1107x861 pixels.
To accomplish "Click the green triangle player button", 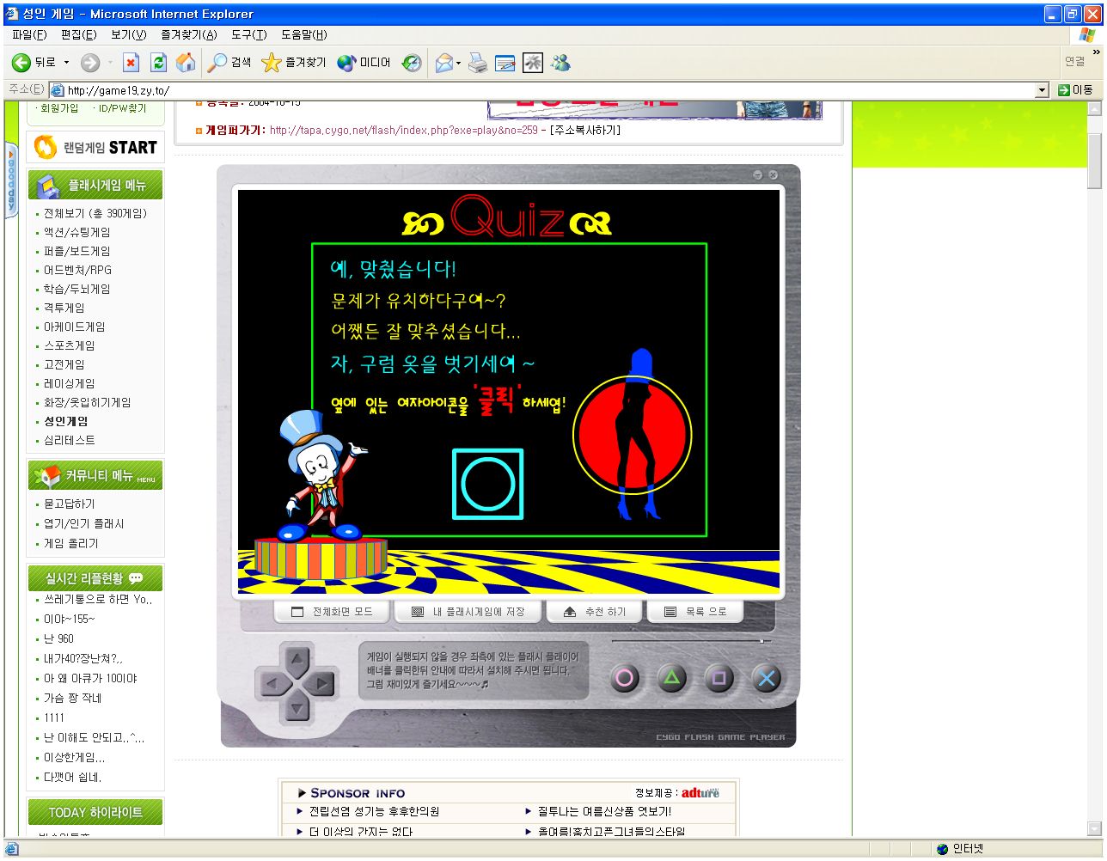I will pyautogui.click(x=672, y=679).
